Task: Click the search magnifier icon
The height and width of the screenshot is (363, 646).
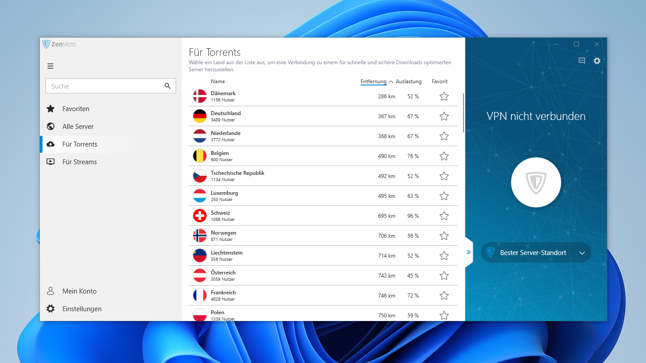Action: point(167,86)
